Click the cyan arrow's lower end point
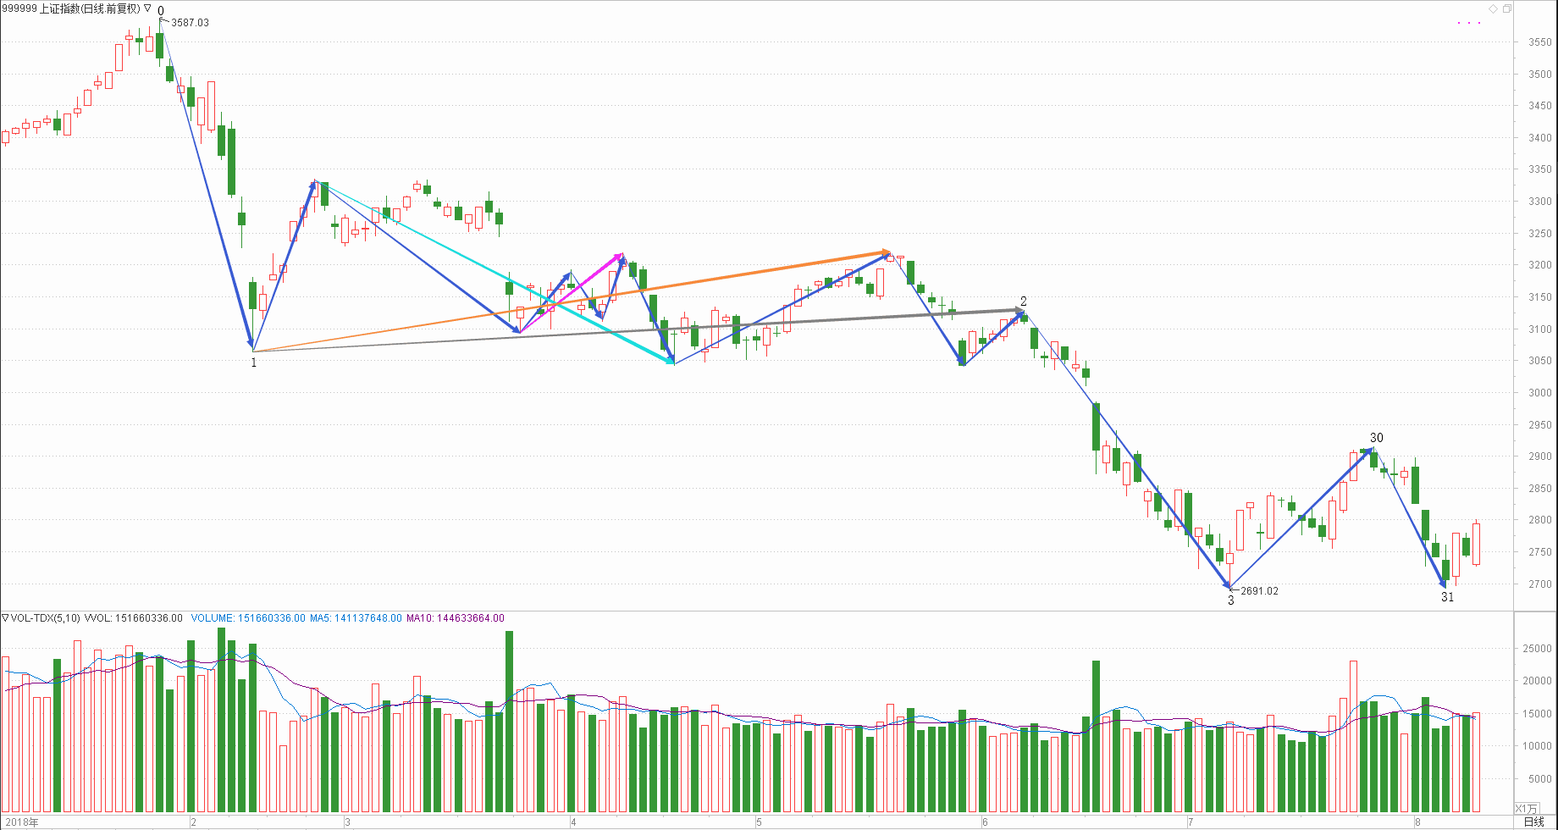The width and height of the screenshot is (1558, 830). 672,362
